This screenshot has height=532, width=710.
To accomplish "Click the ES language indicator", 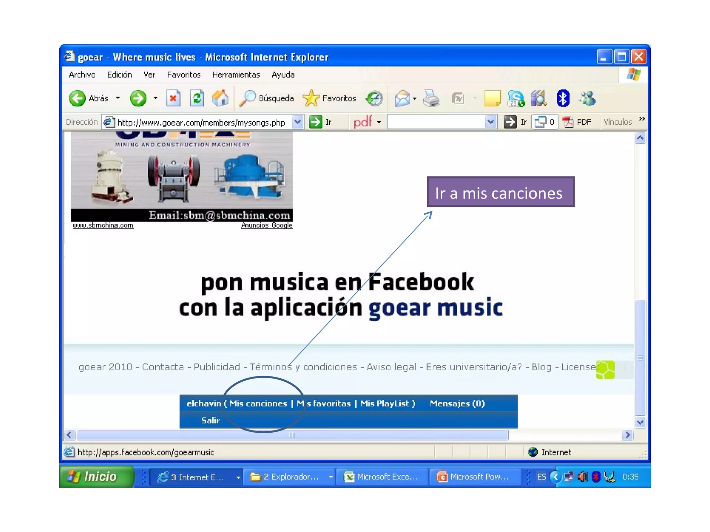I will (541, 477).
